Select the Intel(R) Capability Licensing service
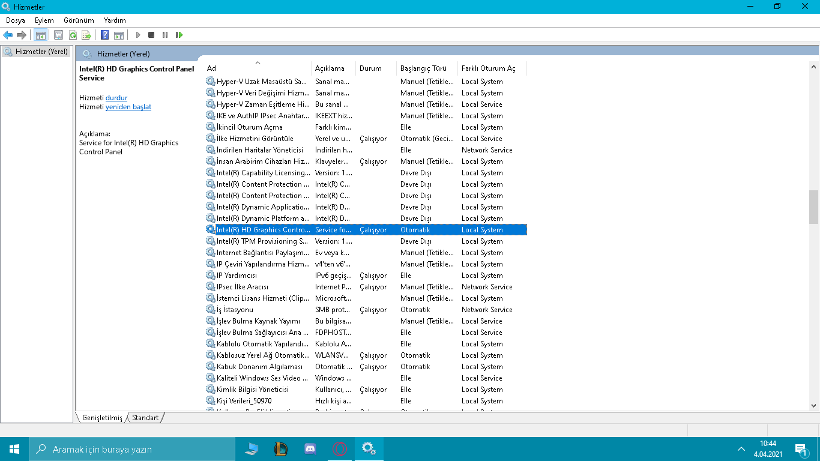Screen dimensions: 820x461 [x=366, y=173]
